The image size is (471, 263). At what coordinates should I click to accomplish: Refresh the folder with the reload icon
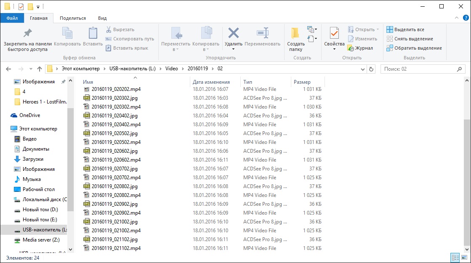[x=371, y=69]
